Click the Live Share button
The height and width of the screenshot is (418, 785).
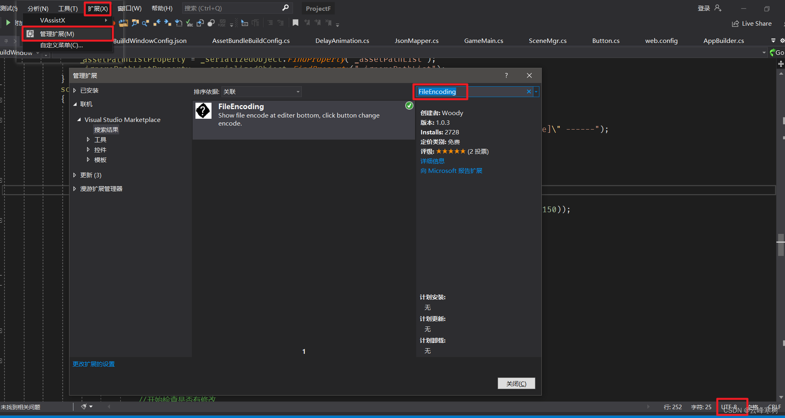(752, 24)
